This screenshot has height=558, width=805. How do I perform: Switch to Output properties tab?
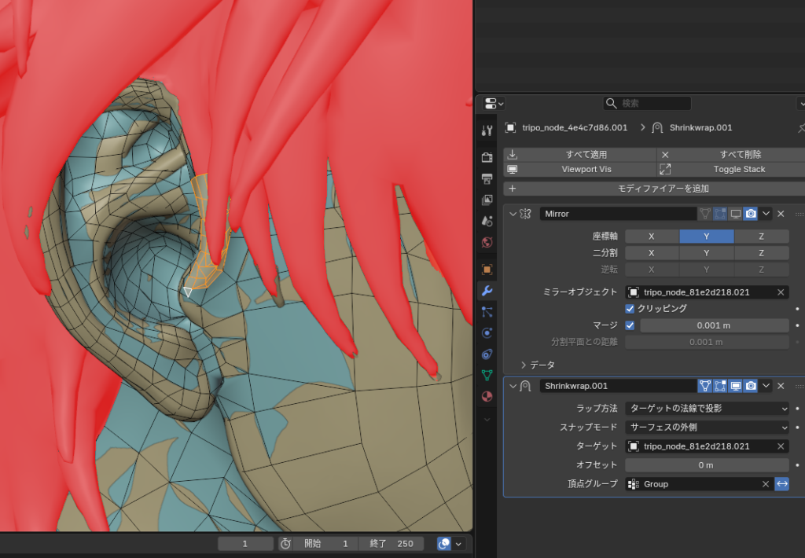[487, 178]
